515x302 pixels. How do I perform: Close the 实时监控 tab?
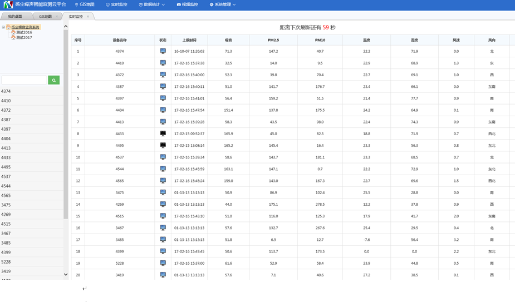point(88,17)
